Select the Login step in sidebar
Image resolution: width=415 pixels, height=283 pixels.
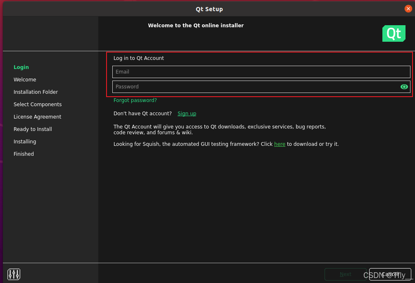tap(21, 67)
